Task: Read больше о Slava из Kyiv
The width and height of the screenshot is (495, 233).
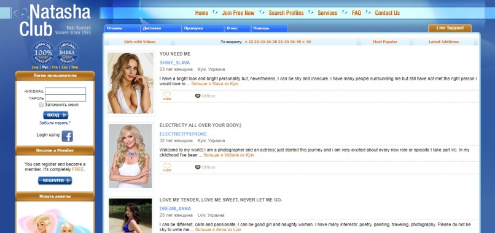Action: point(215,84)
